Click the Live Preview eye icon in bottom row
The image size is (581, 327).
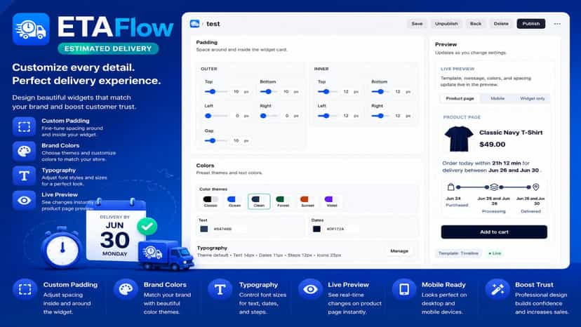310,289
